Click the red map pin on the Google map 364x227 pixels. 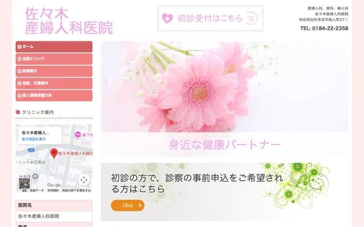pyautogui.click(x=54, y=154)
